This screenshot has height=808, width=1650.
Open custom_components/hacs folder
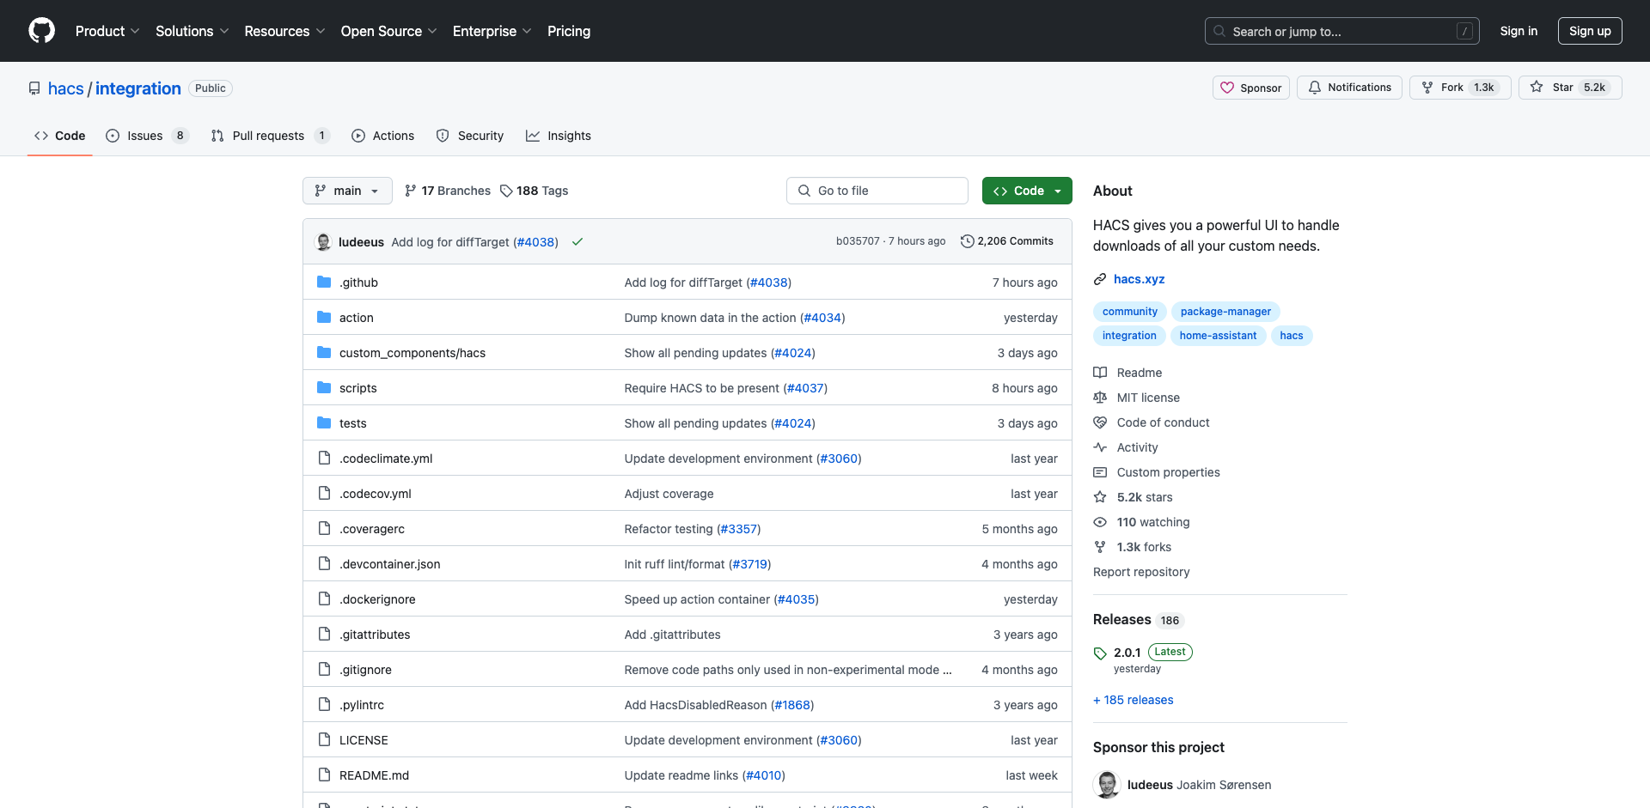tap(412, 353)
